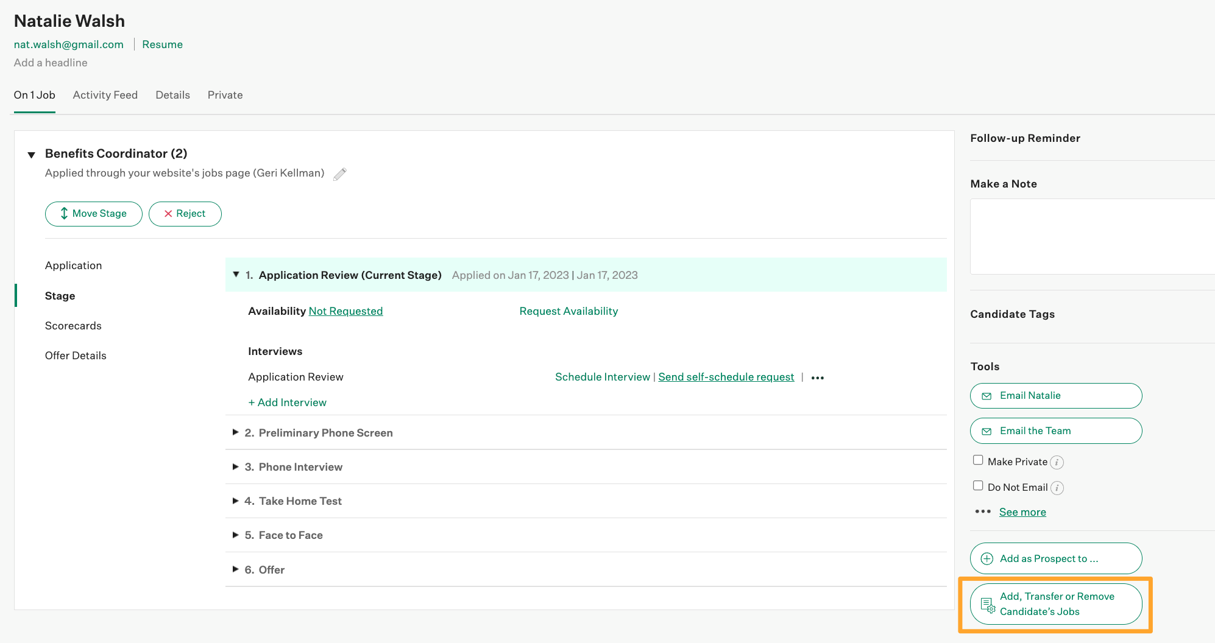Click the Reject button
The image size is (1215, 643).
point(185,214)
